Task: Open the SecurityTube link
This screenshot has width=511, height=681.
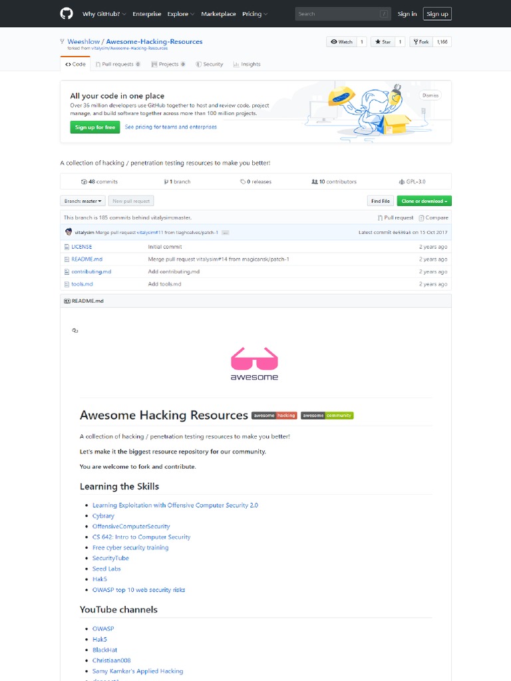Action: 110,558
